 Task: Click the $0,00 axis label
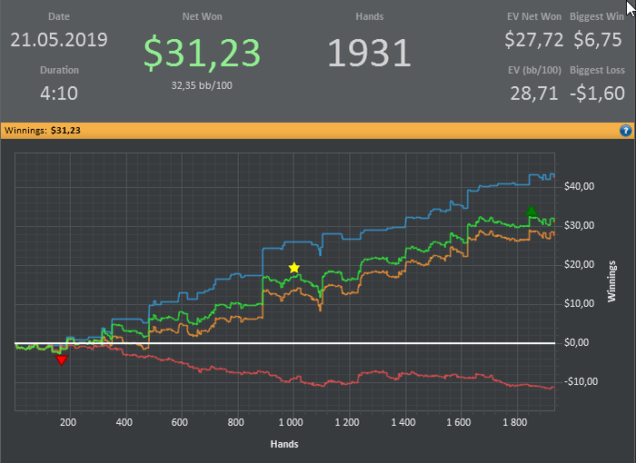coord(576,342)
